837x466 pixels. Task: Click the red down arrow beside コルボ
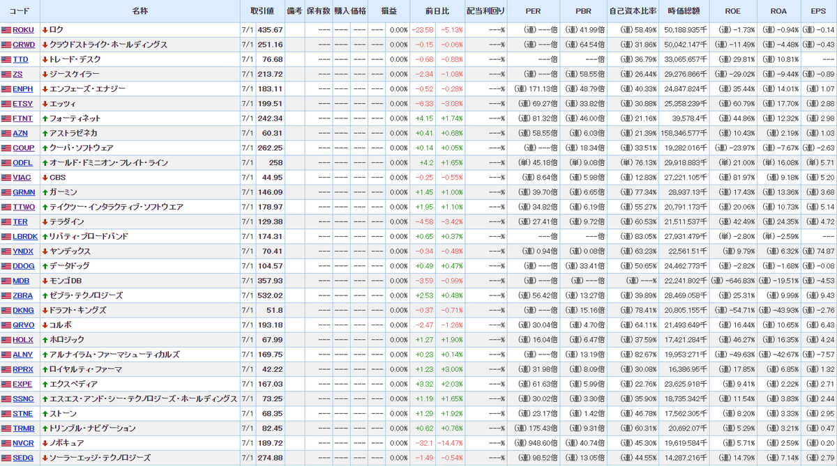(x=45, y=325)
